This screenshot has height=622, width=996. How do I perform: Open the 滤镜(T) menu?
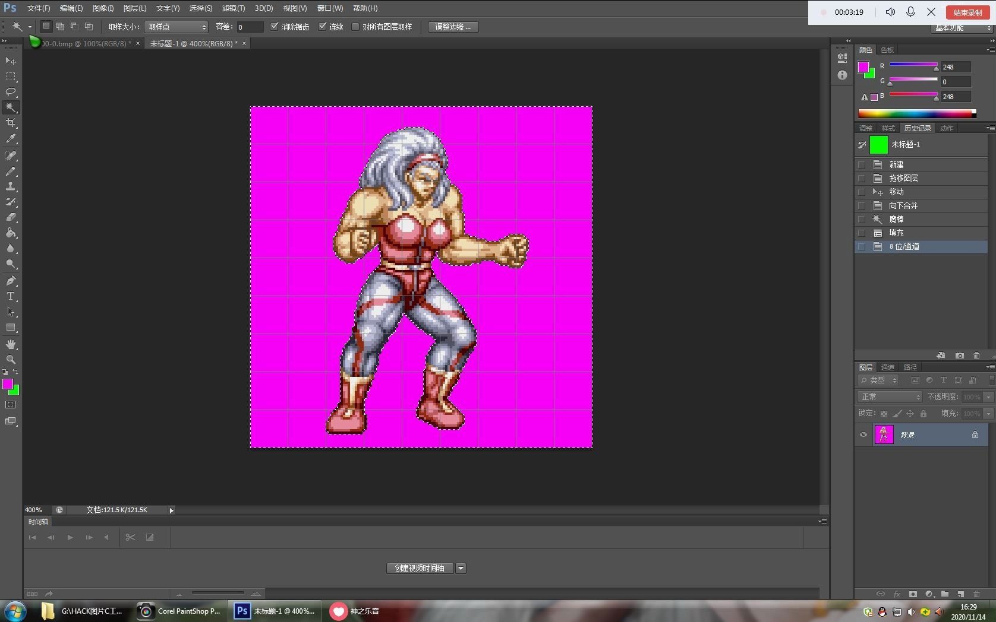click(233, 8)
